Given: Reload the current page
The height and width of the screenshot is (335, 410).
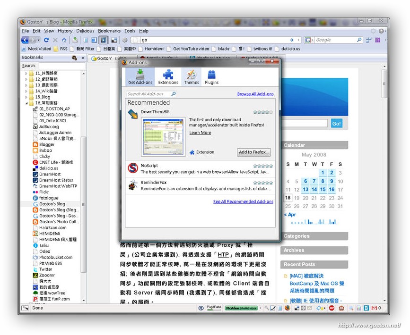Looking at the screenshot, I should pyautogui.click(x=46, y=40).
